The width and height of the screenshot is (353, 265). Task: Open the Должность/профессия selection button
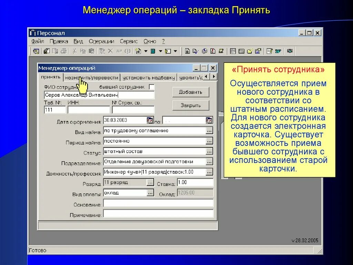coord(209,172)
